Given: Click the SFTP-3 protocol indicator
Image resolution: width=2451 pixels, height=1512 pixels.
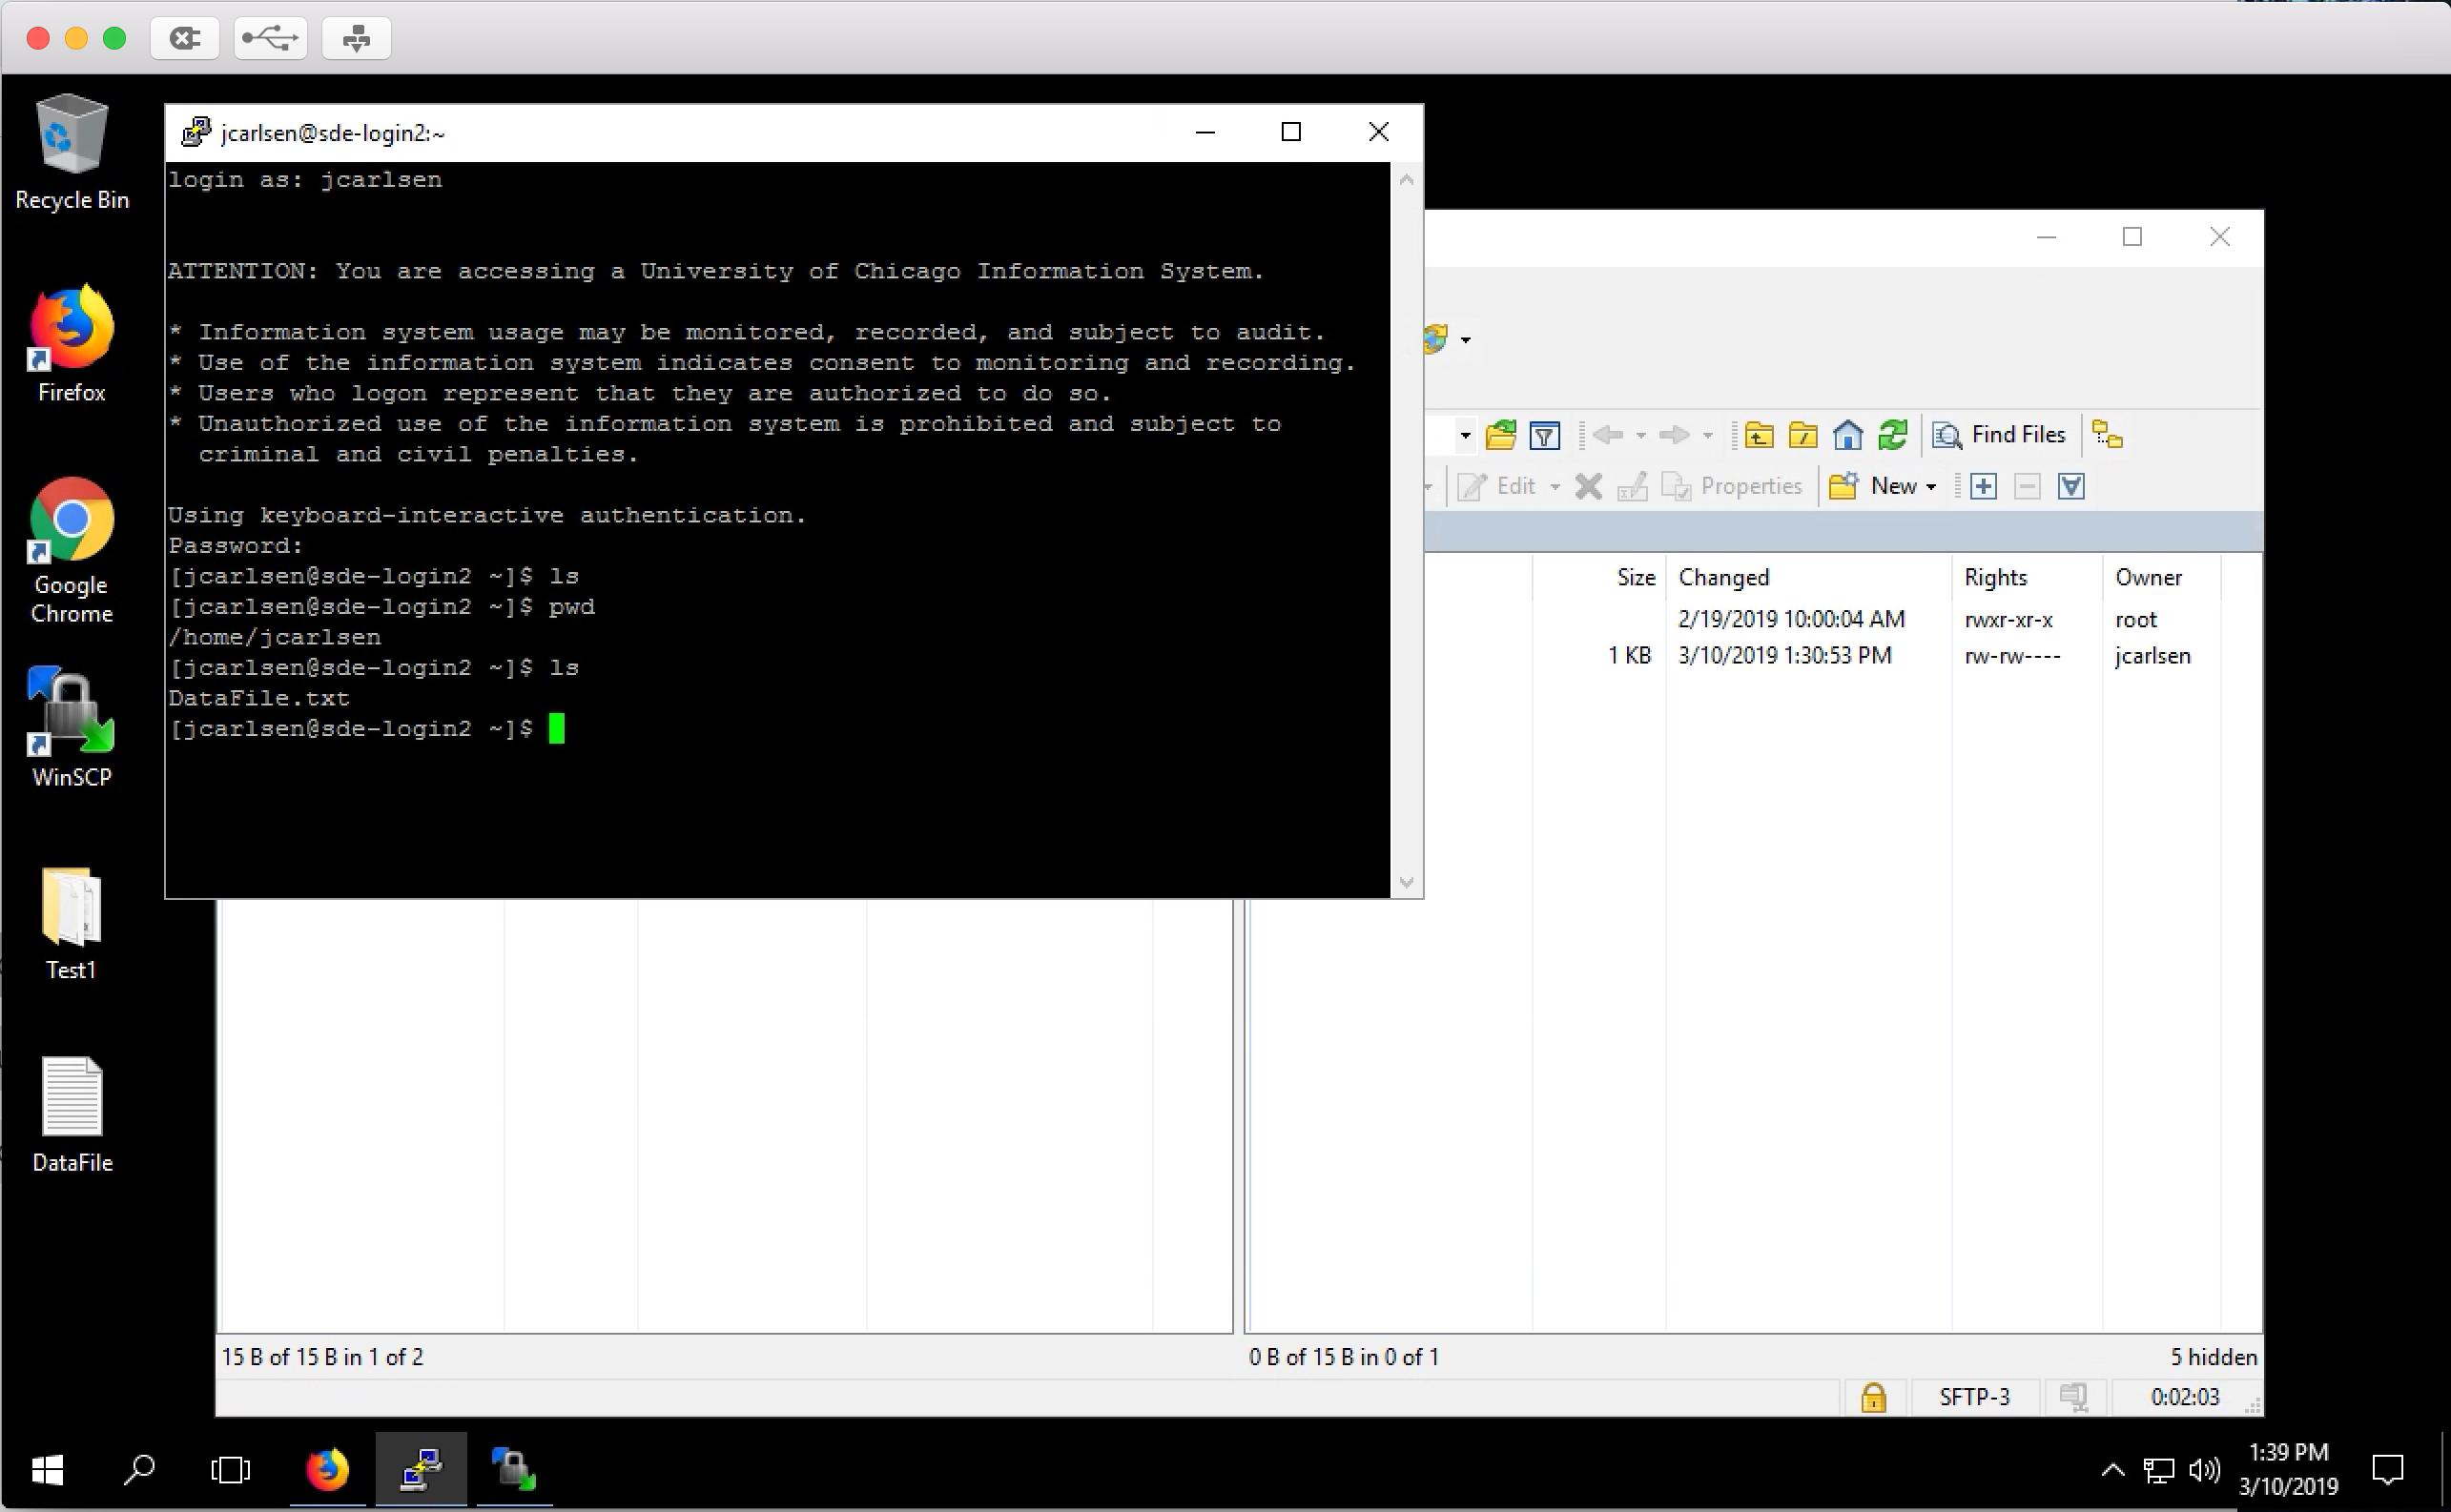Looking at the screenshot, I should pyautogui.click(x=1974, y=1397).
